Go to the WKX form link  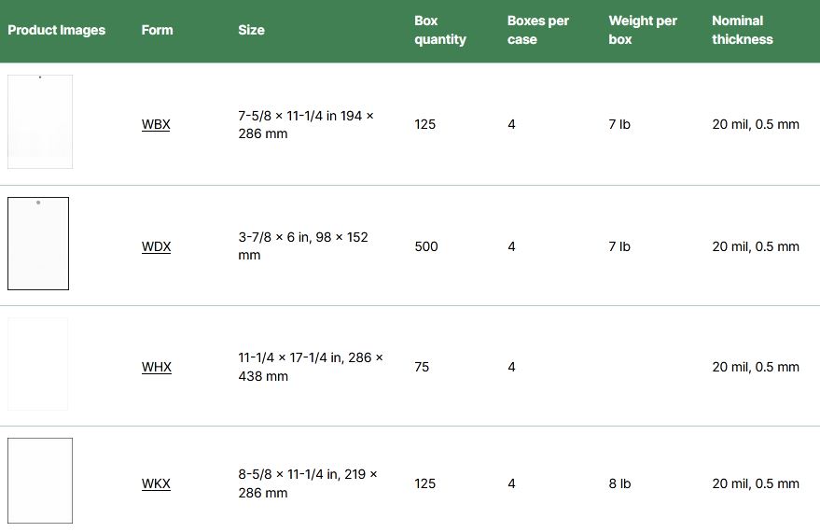[x=156, y=483]
